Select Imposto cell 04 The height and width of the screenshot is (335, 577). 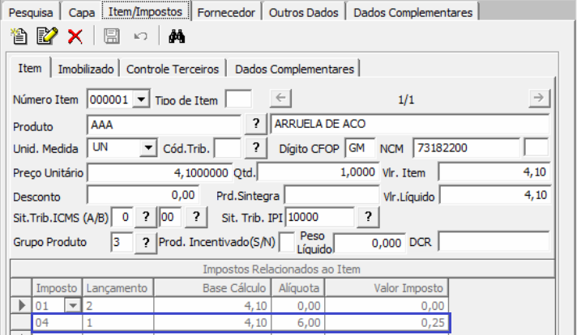click(x=58, y=323)
